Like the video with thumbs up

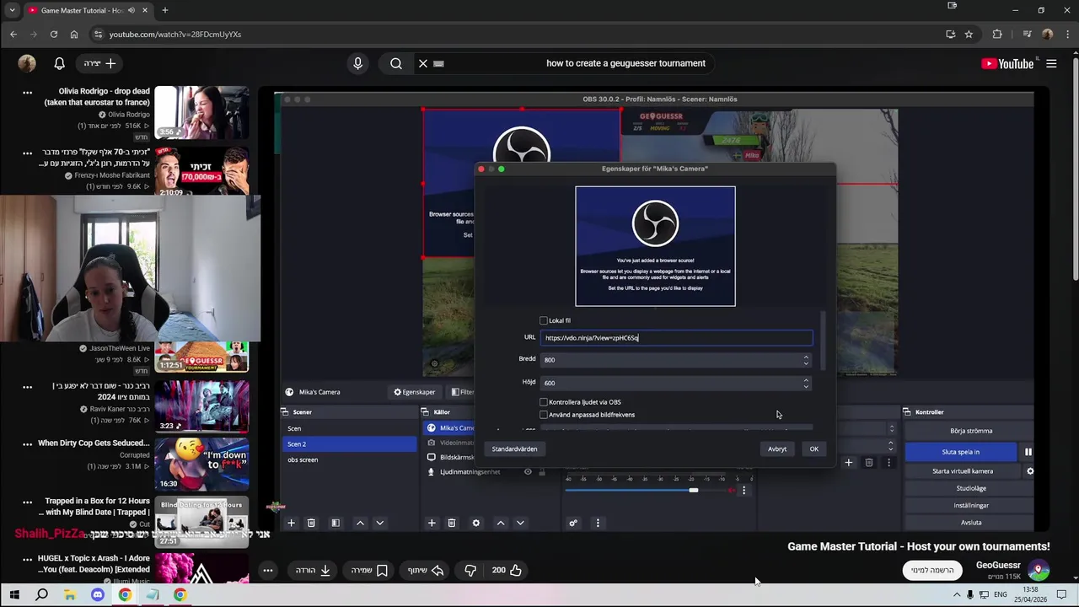click(x=515, y=570)
